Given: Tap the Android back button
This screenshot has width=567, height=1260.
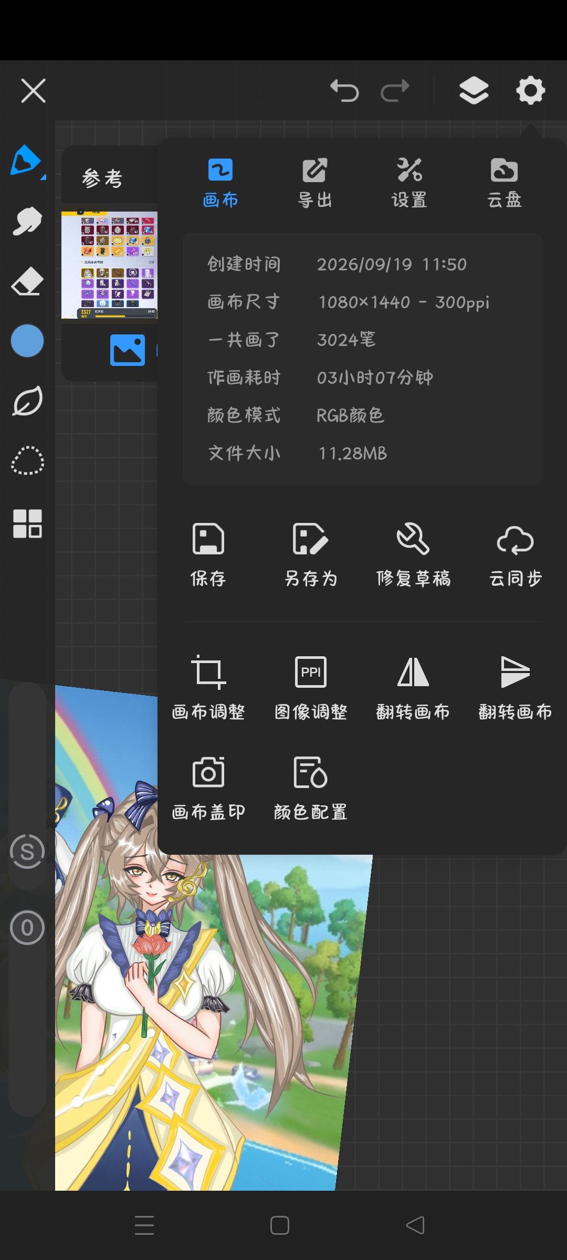Looking at the screenshot, I should [415, 1225].
